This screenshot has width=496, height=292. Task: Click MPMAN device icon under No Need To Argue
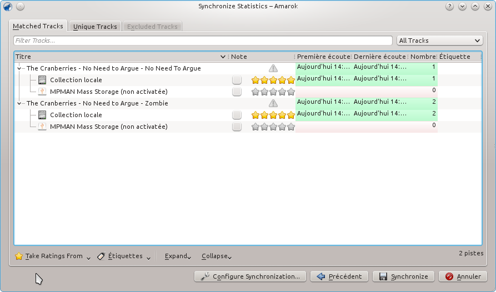coord(42,92)
